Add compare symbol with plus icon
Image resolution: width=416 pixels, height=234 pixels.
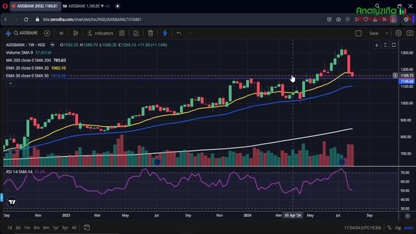(47, 33)
